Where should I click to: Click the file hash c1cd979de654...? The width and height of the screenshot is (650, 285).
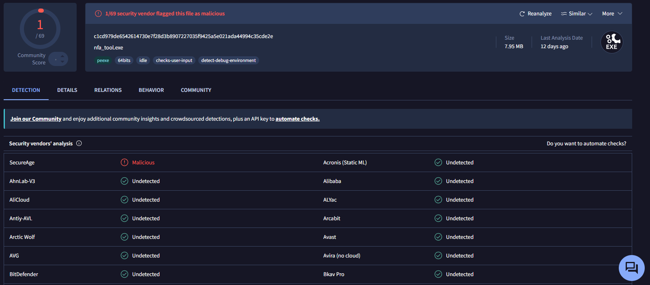click(183, 36)
